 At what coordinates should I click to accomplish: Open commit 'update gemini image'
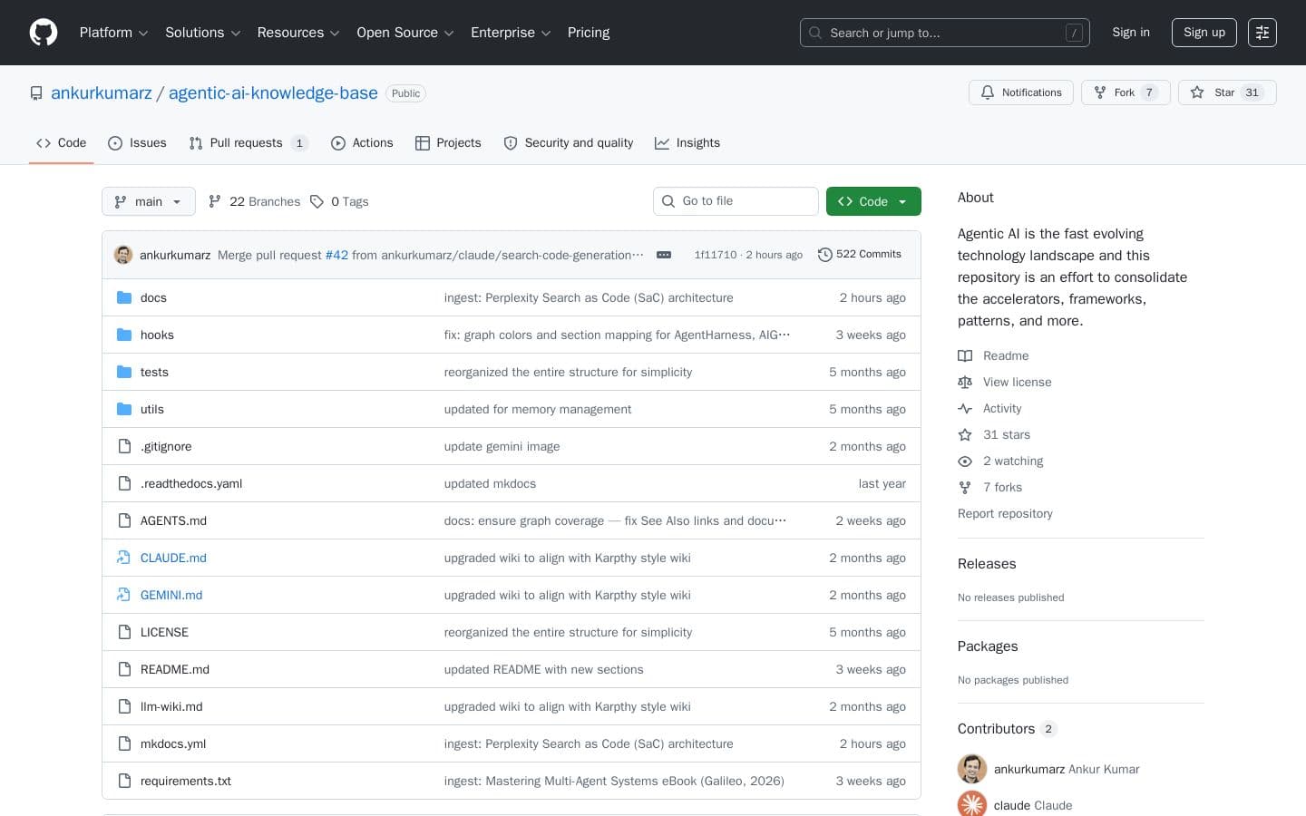click(x=502, y=446)
